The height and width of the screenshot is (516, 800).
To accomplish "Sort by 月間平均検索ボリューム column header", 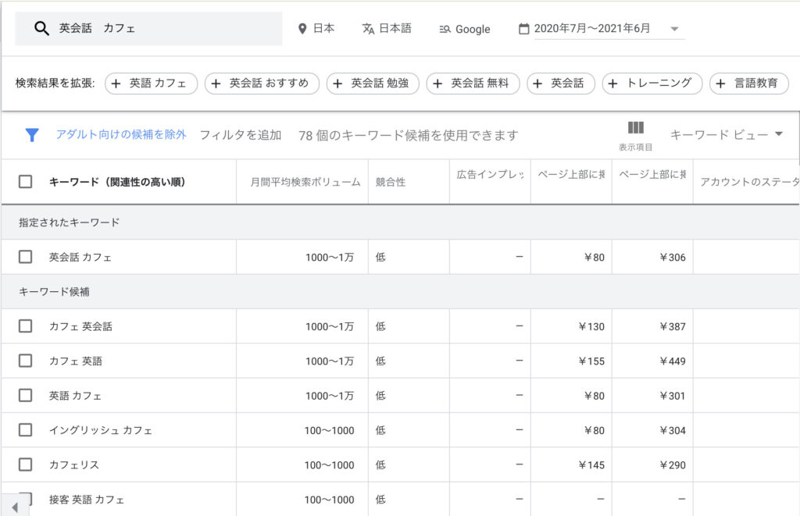I will [x=305, y=182].
